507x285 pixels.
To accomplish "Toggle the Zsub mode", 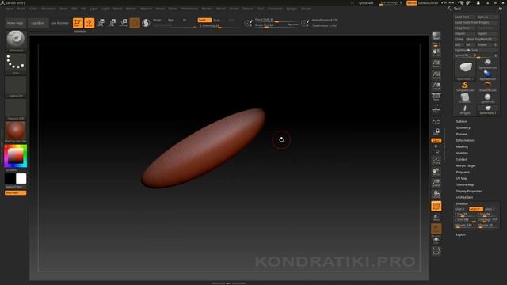I will [216, 20].
